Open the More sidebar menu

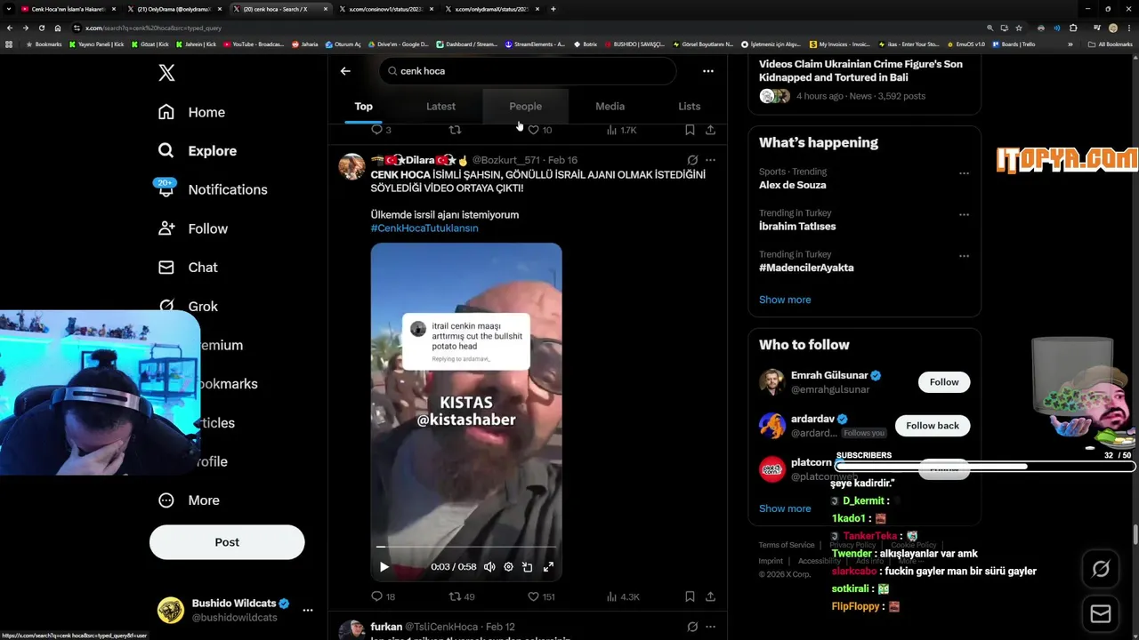point(189,500)
